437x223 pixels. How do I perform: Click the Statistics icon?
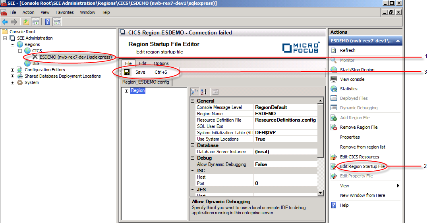tap(334, 89)
